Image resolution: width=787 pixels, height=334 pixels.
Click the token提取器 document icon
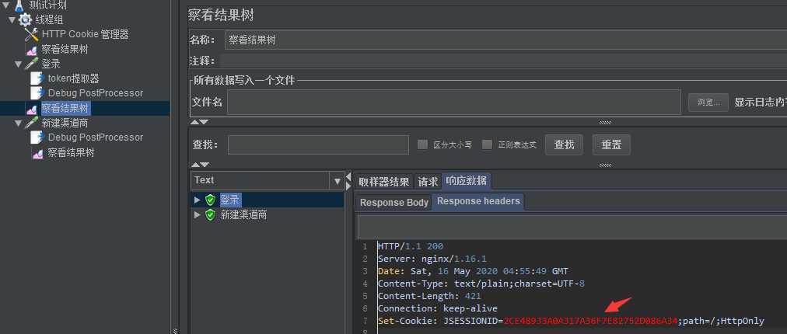coord(37,78)
